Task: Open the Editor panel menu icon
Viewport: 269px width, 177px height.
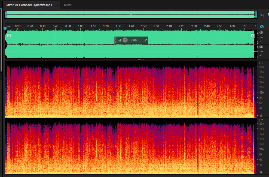Action: [57, 5]
